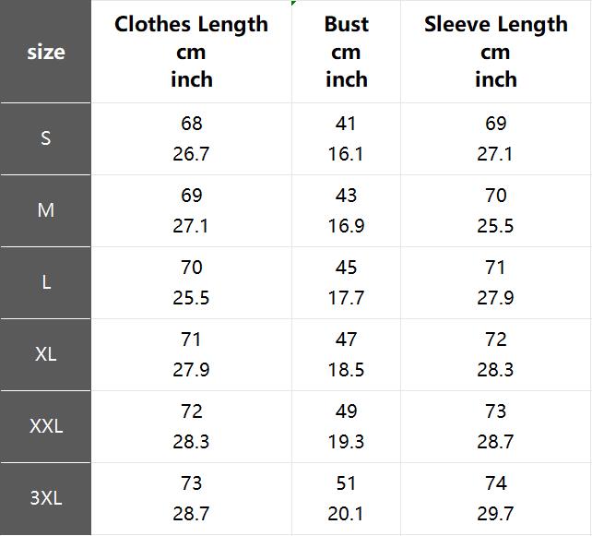Select the 3XL size row label
The width and height of the screenshot is (592, 536).
click(45, 498)
